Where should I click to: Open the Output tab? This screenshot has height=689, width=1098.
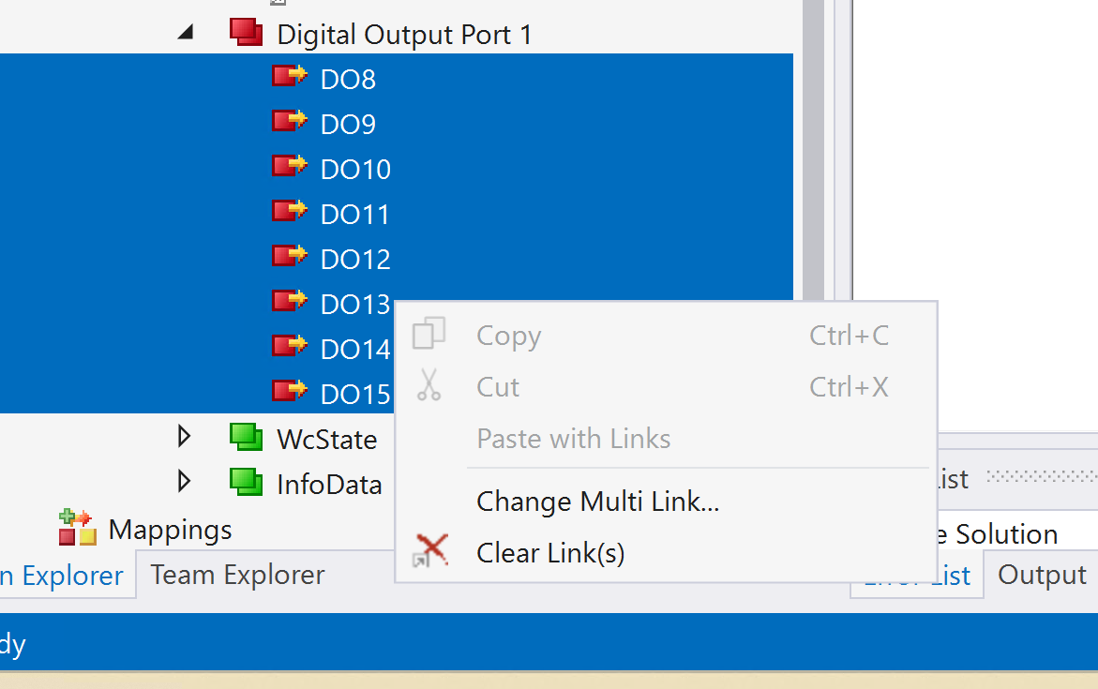pos(1041,575)
